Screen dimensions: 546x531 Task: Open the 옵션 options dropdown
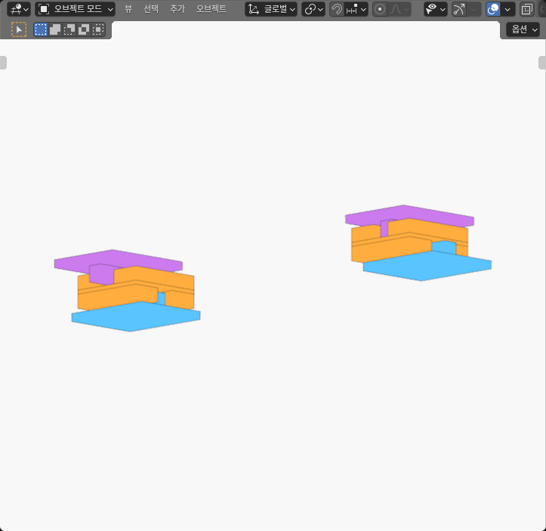coord(523,29)
